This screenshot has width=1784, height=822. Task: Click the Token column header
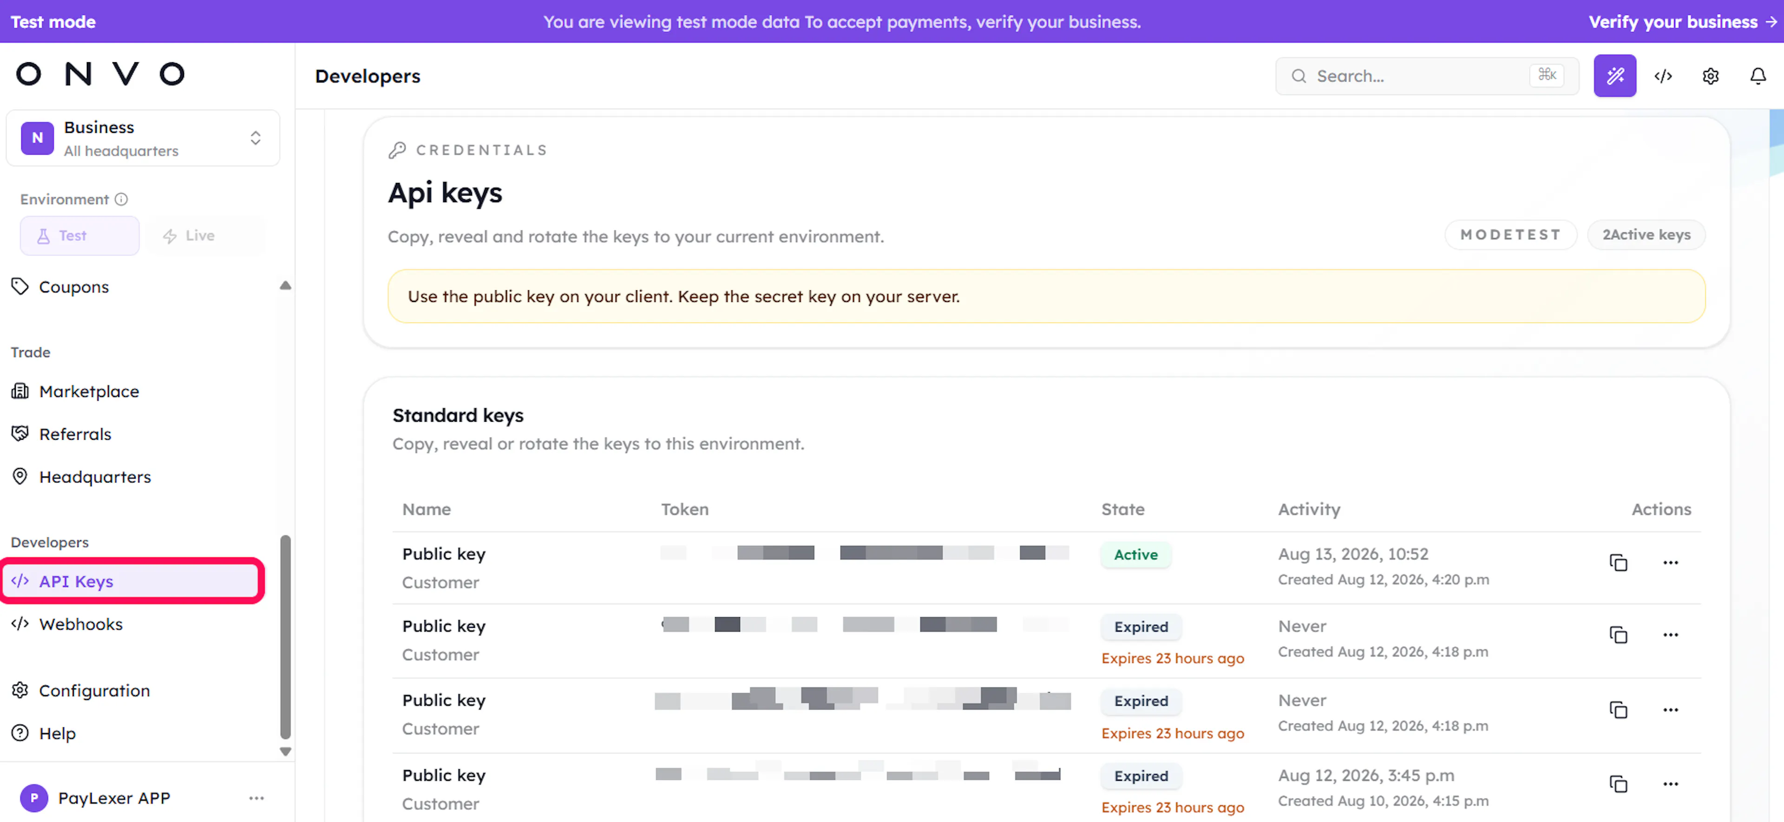coord(685,509)
